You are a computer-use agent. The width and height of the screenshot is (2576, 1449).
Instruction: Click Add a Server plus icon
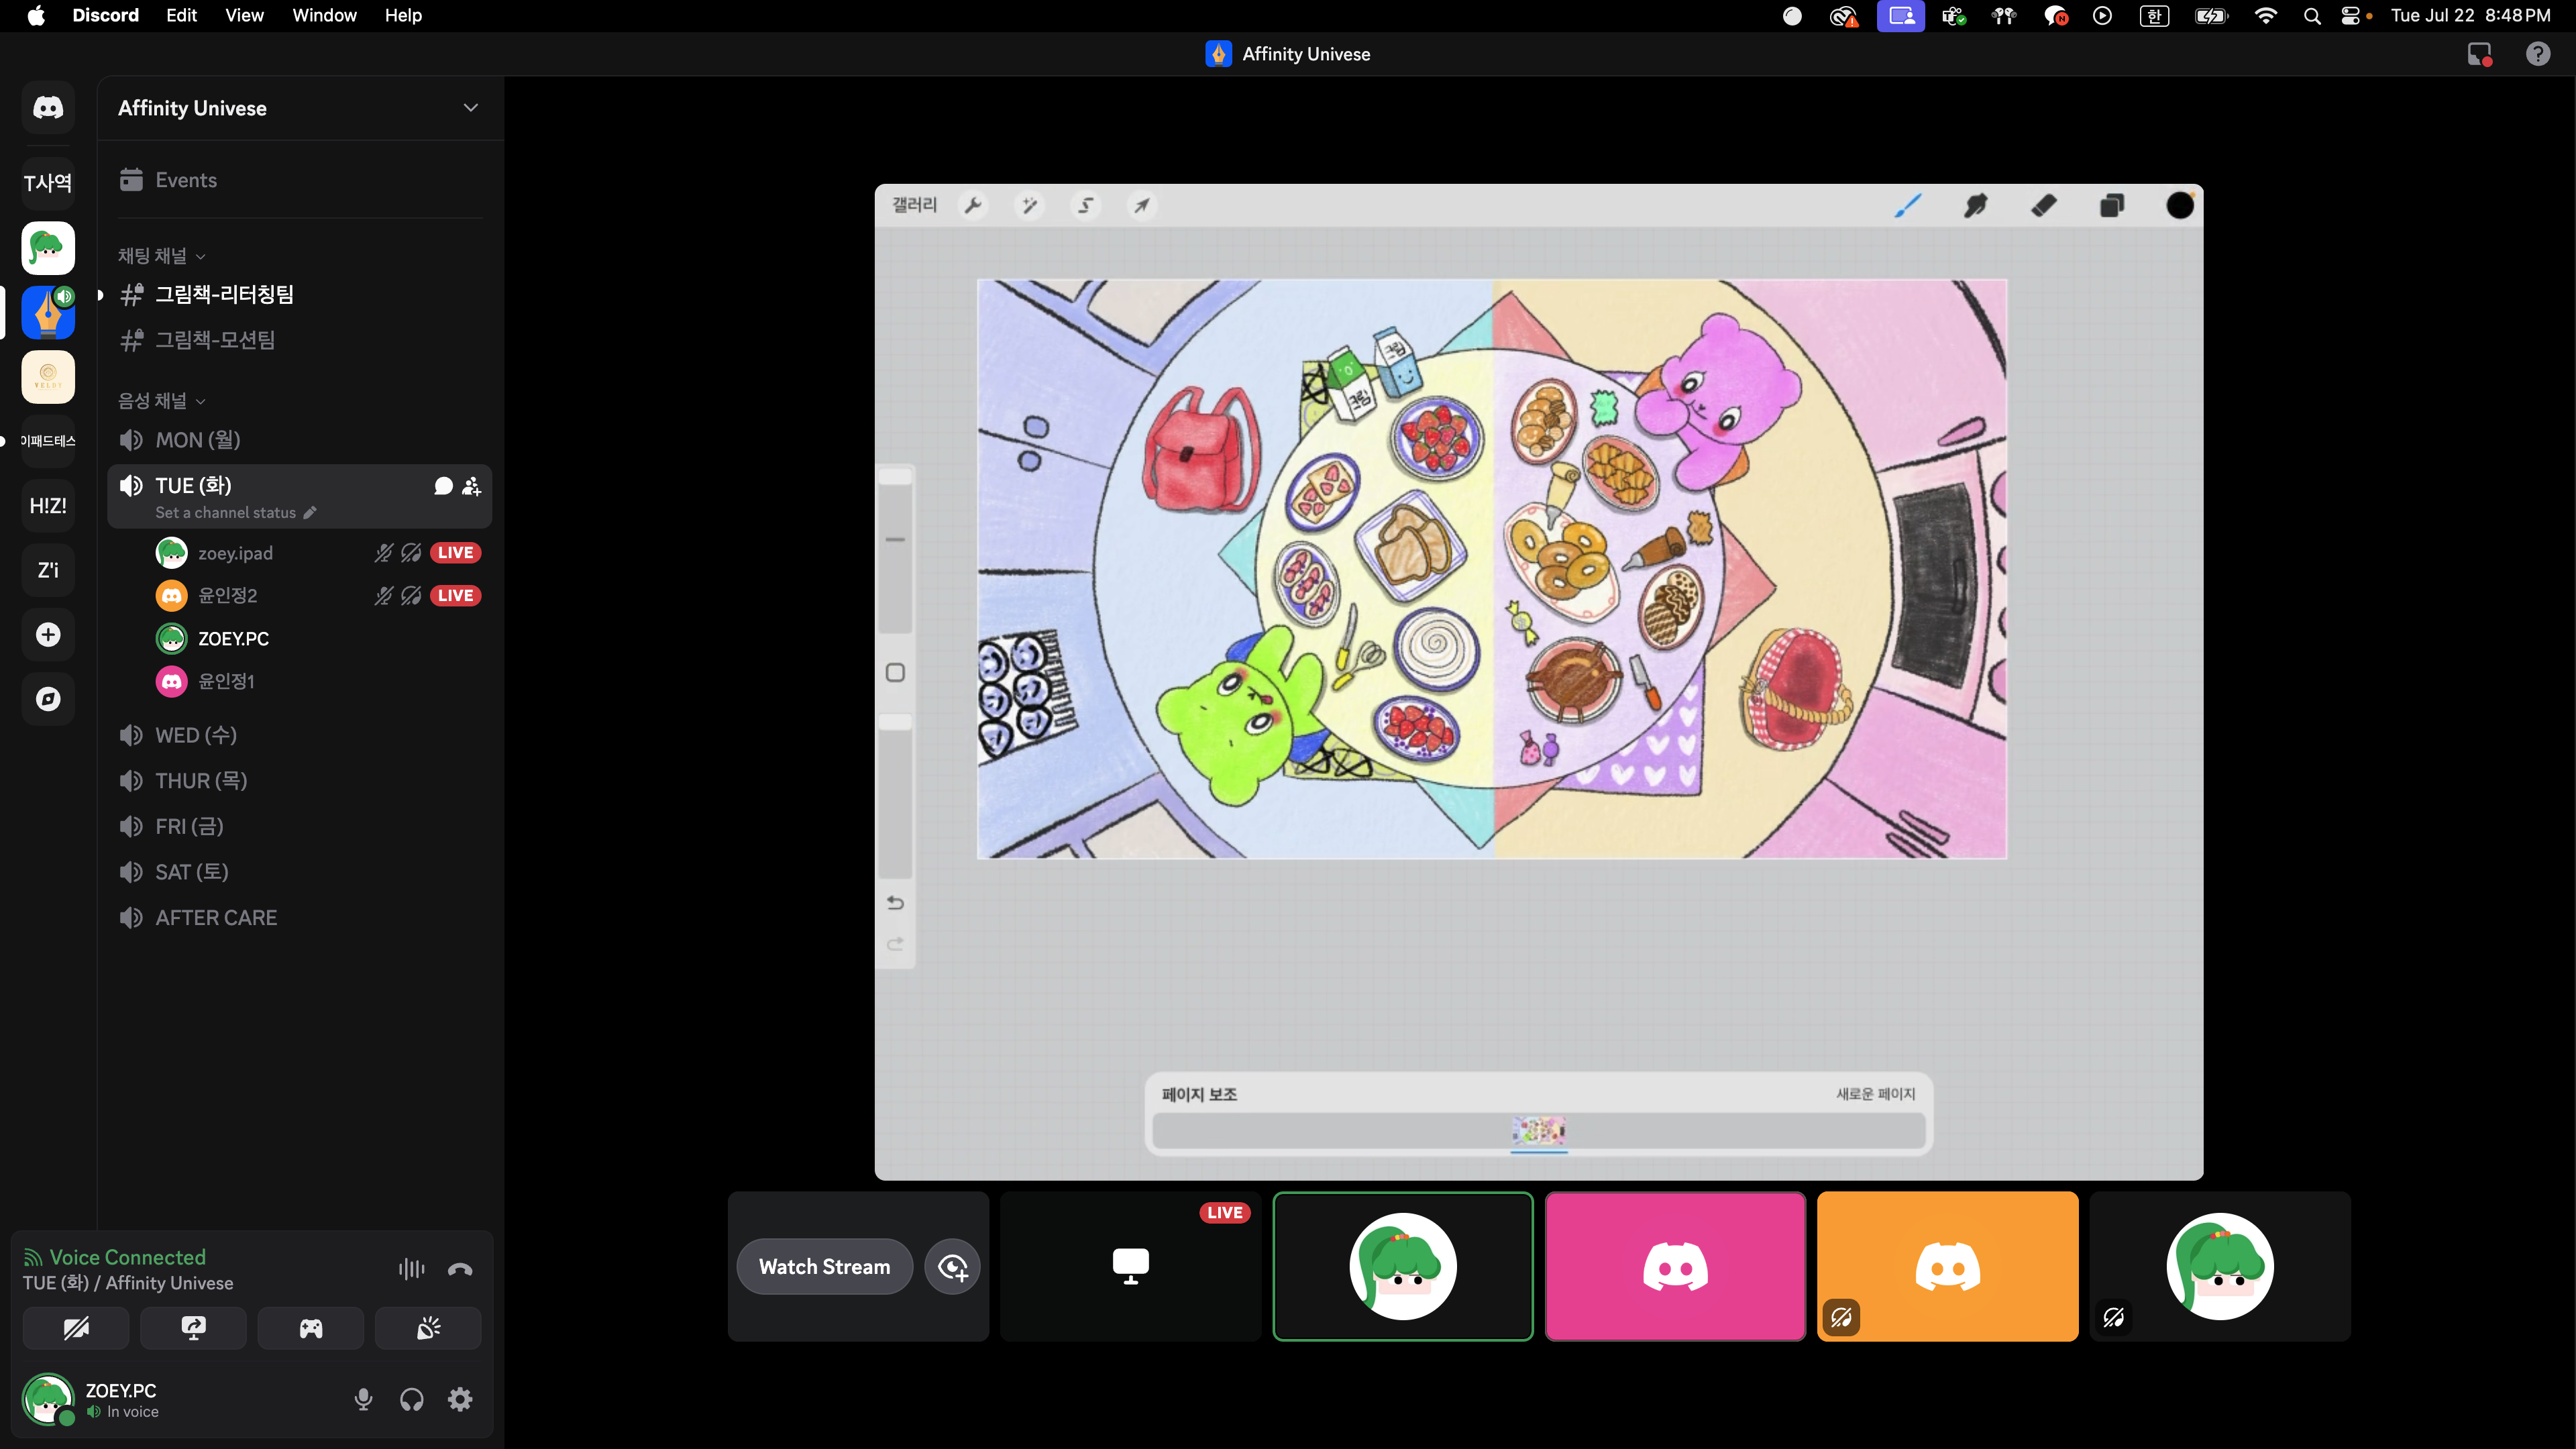click(48, 635)
